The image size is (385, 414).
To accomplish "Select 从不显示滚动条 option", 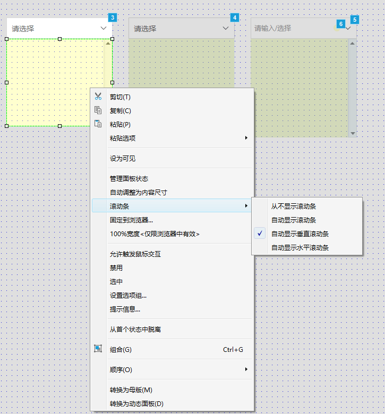I will coord(307,206).
